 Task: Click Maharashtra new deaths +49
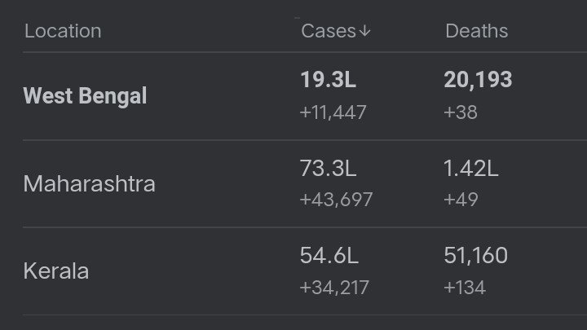[x=461, y=200]
